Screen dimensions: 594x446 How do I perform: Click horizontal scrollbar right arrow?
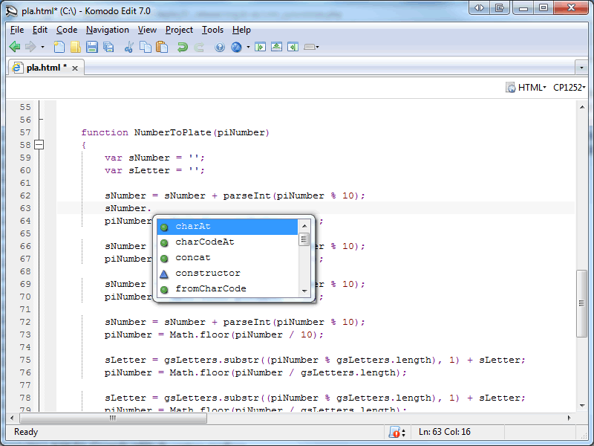click(x=569, y=418)
